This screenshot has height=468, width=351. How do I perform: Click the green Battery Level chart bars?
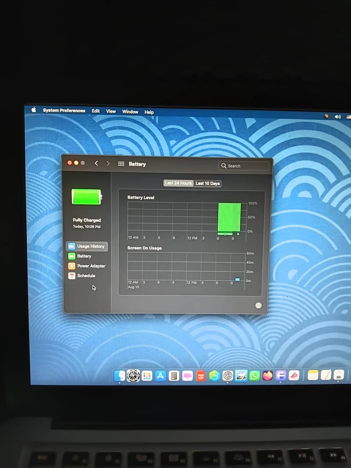point(229,217)
